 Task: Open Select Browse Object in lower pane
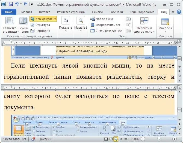179,129
